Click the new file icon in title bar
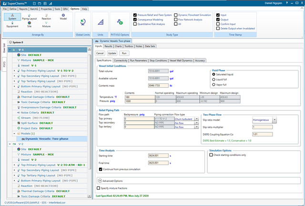 point(34,3)
